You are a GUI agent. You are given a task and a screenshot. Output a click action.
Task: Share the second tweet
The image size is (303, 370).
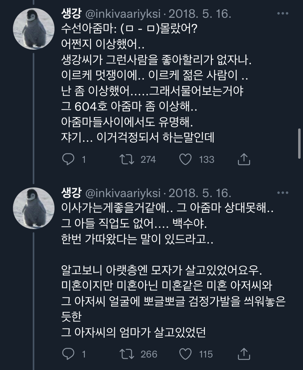243,354
